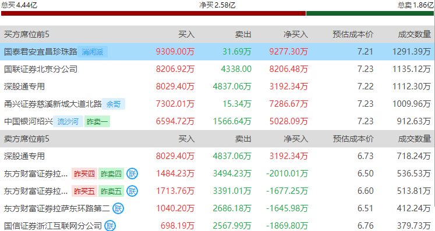Click 成交数量 header in seller table

click(x=415, y=139)
